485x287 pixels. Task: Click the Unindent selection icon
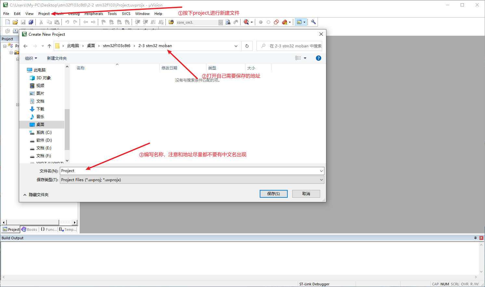pos(145,22)
